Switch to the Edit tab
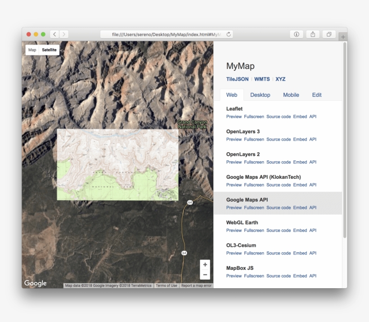Screen dimensions: 369x322 click(317, 95)
